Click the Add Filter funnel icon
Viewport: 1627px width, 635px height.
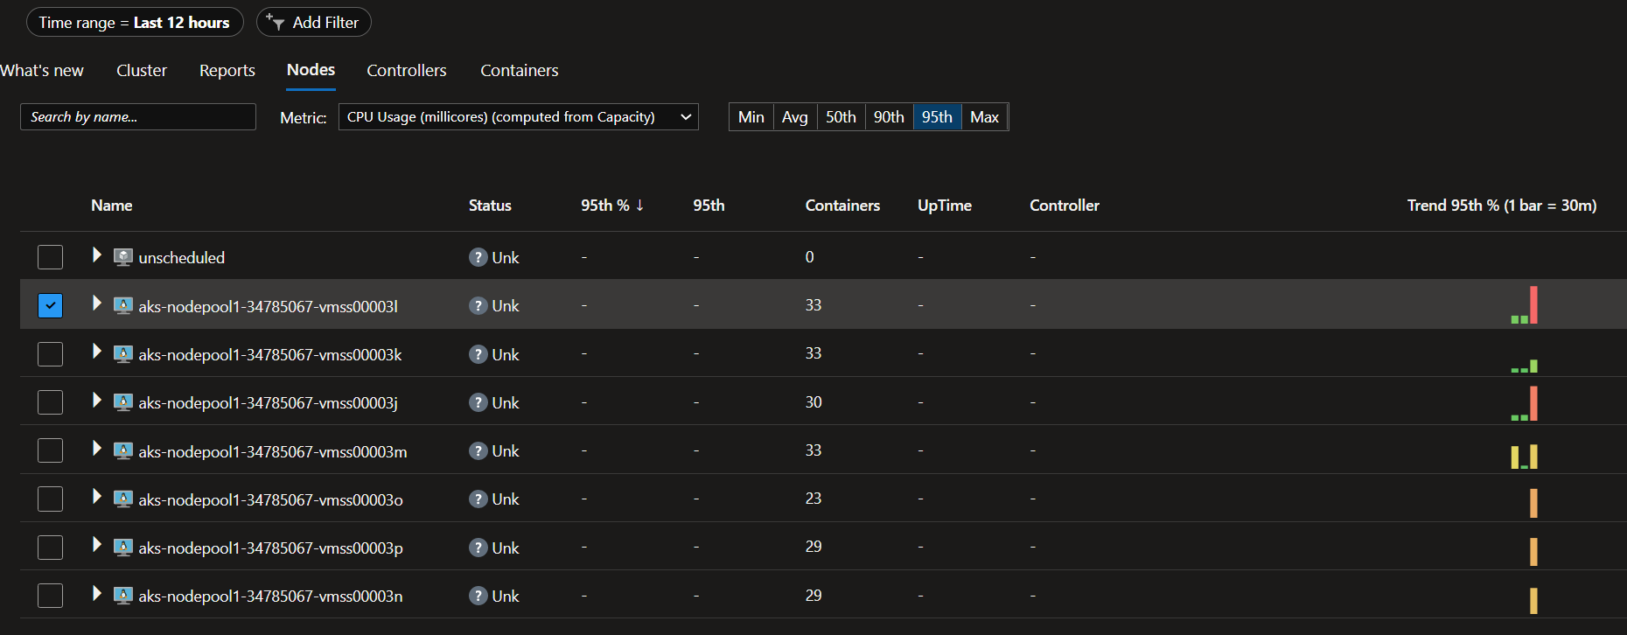[276, 23]
